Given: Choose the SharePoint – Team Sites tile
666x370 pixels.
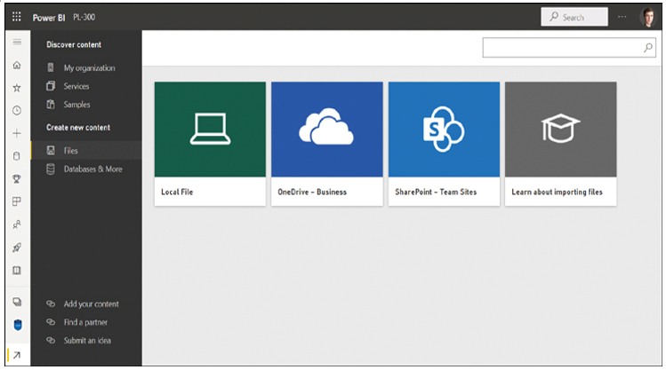Looking at the screenshot, I should click(x=444, y=144).
